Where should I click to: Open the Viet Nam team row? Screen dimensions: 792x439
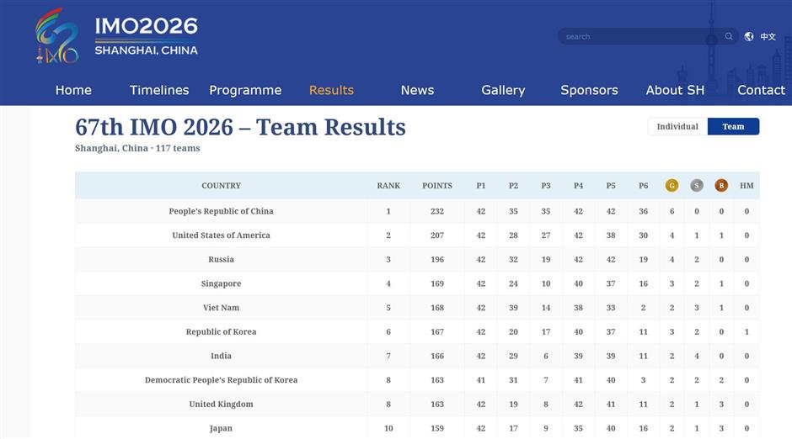pos(417,308)
